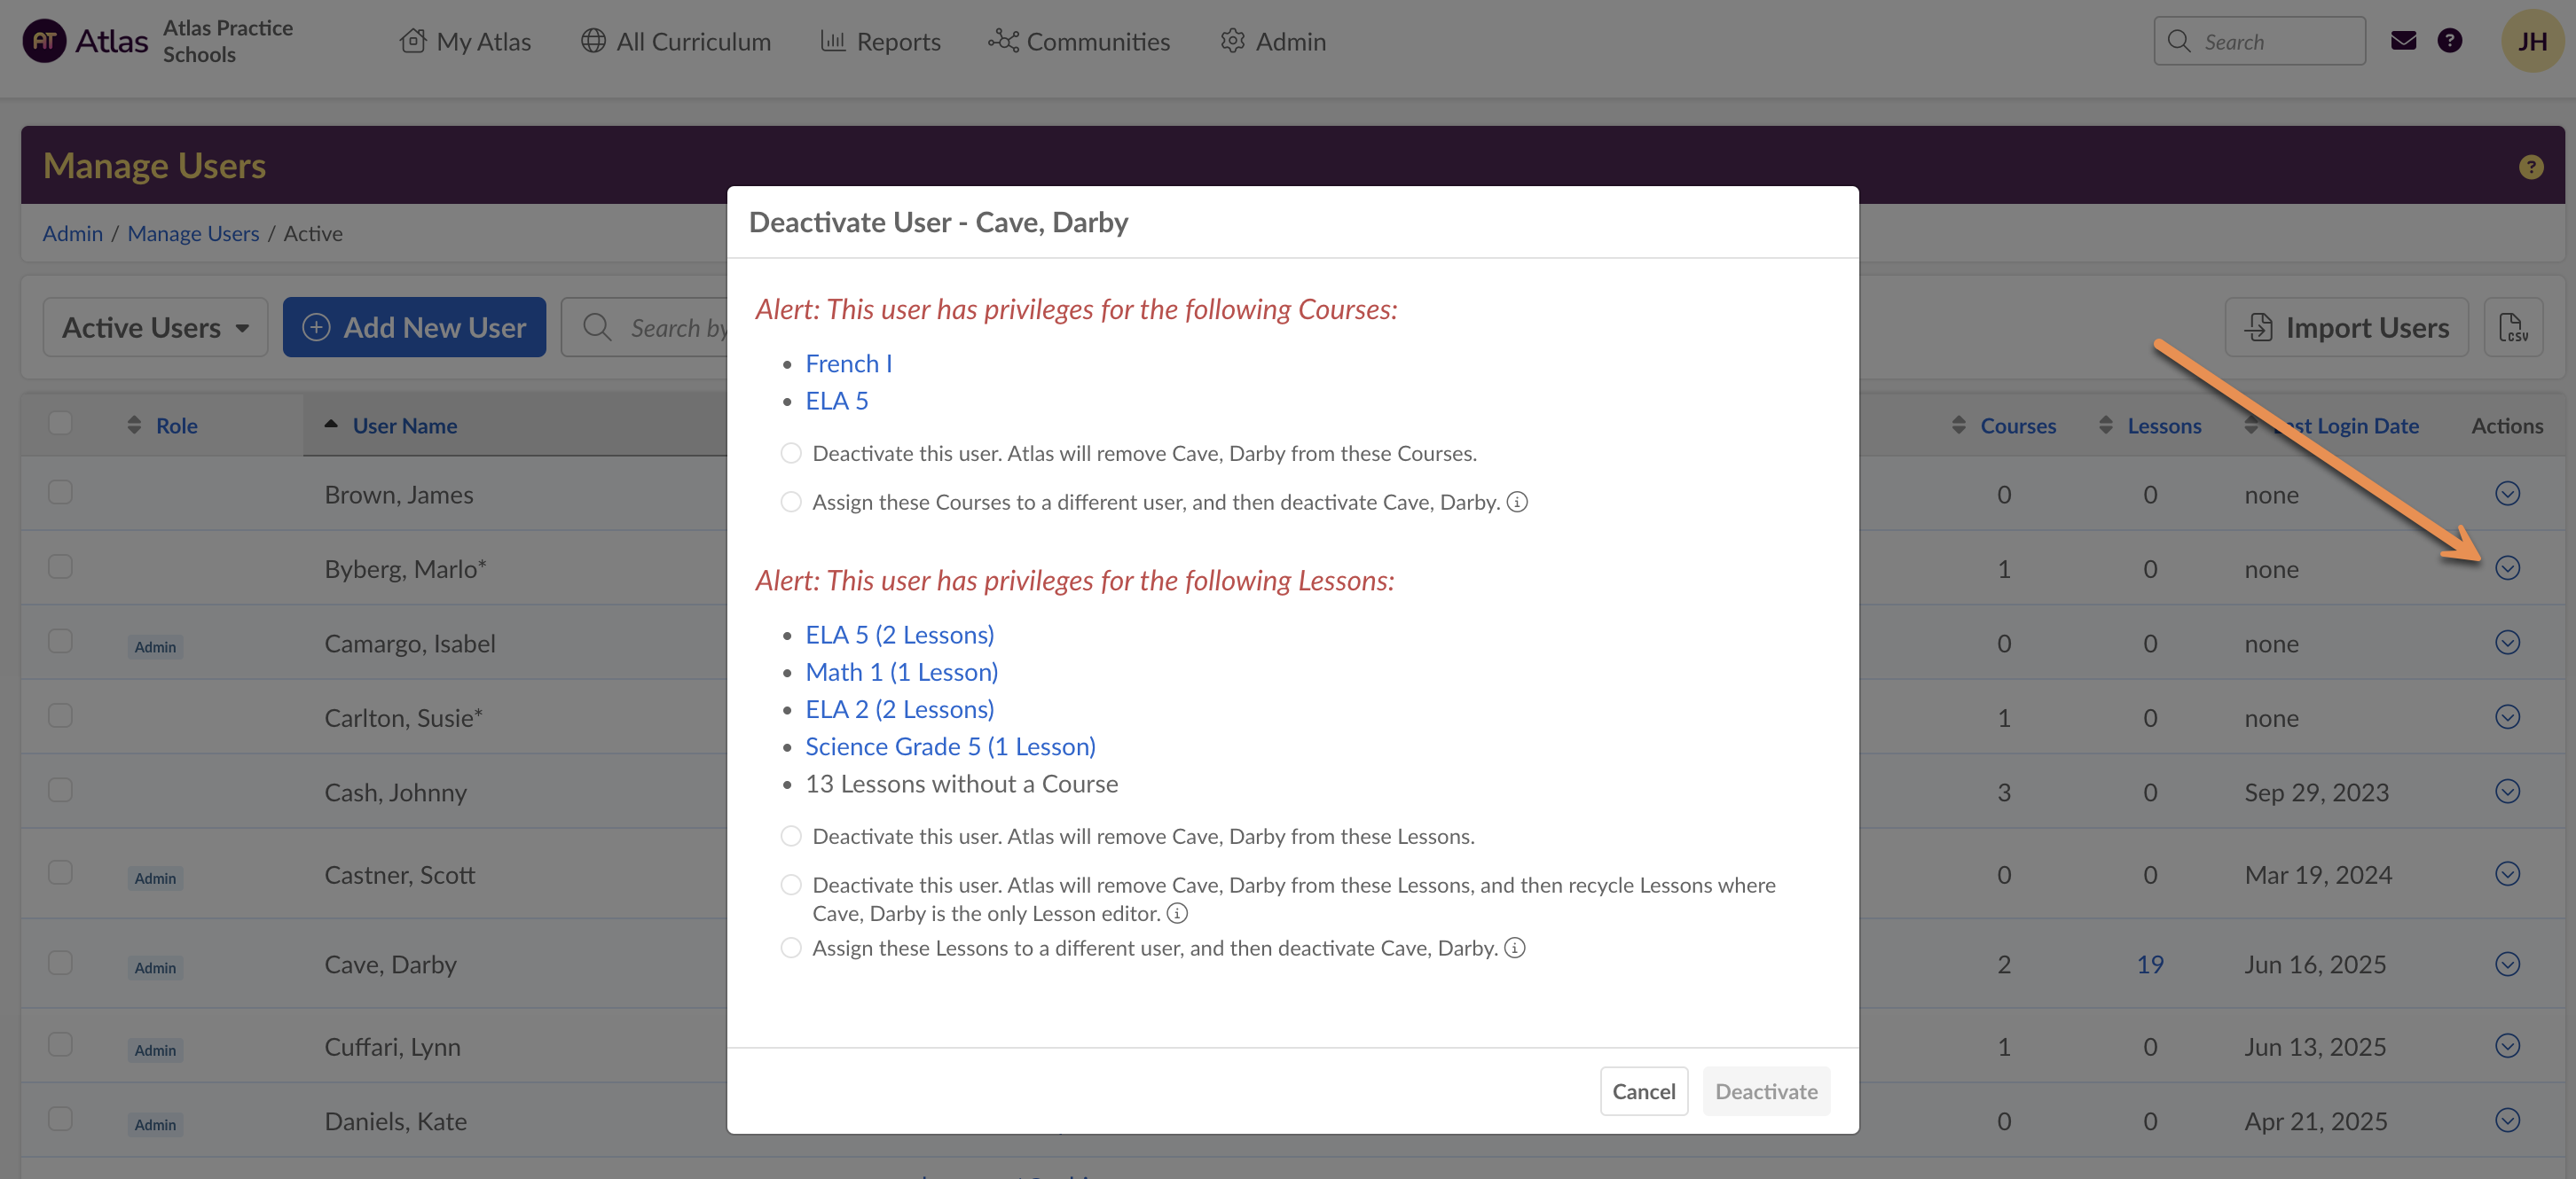Expand actions menu for Byberg, Marlo row
Viewport: 2576px width, 1179px height.
pyautogui.click(x=2506, y=568)
